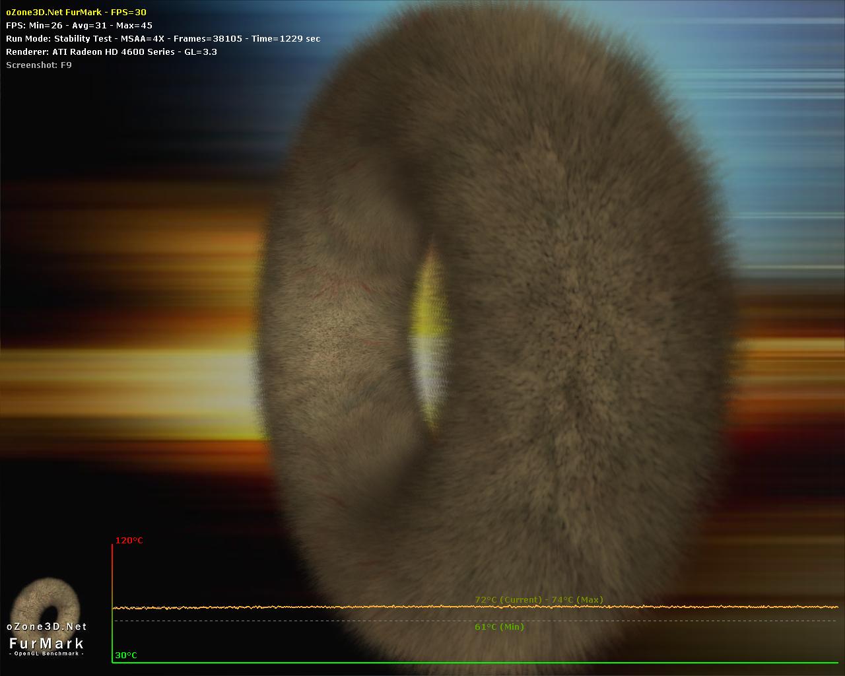The width and height of the screenshot is (845, 676).
Task: Click the "Run Mode: Stability Test" stats line
Action: pyautogui.click(x=163, y=39)
